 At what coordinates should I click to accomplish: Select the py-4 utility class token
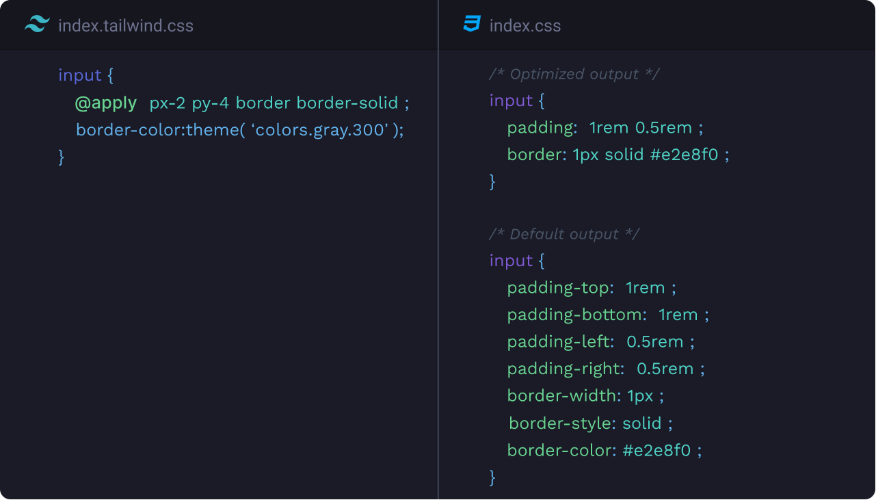(x=214, y=102)
